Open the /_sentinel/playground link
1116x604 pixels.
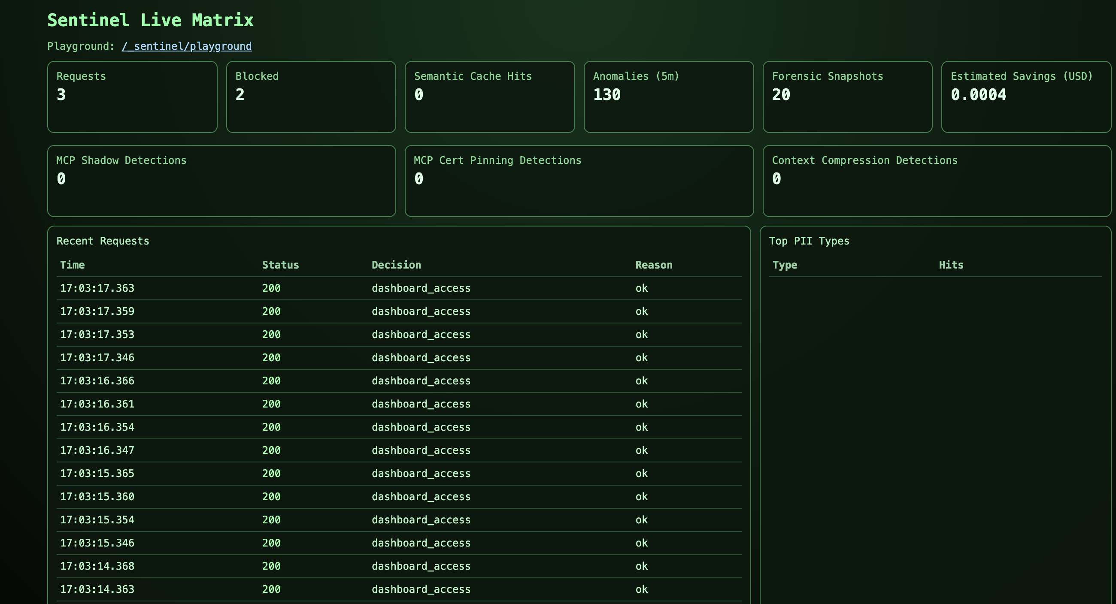click(186, 46)
